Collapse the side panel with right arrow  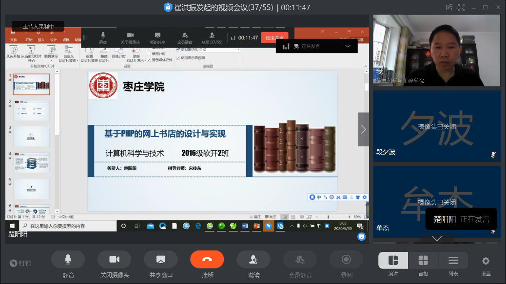[x=363, y=129]
